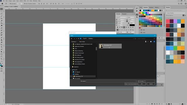The height and width of the screenshot is (105, 187).
Task: Select the Lasso tool
Action: coord(1,14)
